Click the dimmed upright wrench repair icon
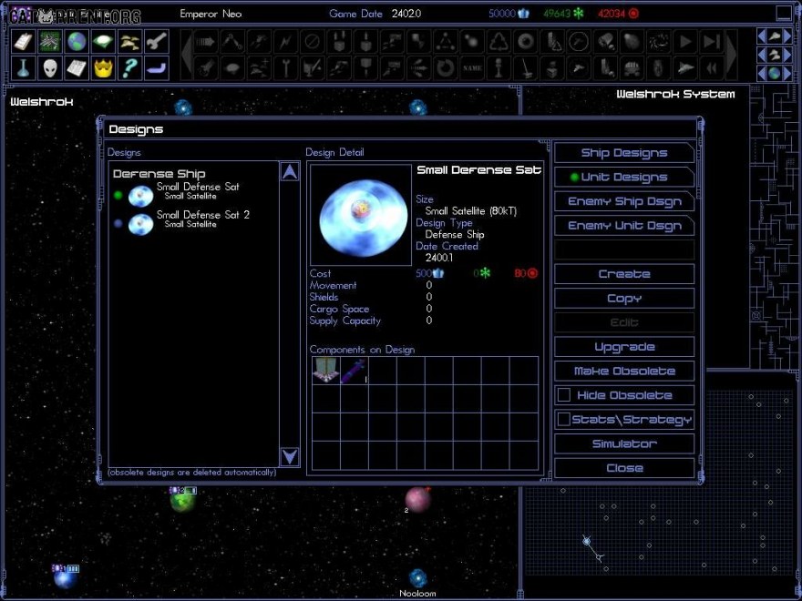Viewport: 802px width, 601px height. point(285,68)
